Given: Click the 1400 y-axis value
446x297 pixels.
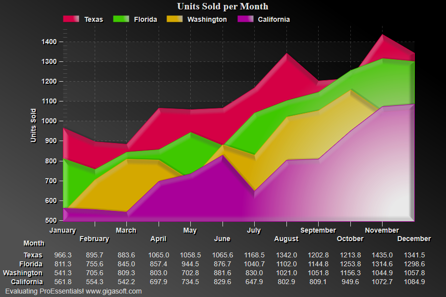Looking at the screenshot, I should pyautogui.click(x=49, y=42).
